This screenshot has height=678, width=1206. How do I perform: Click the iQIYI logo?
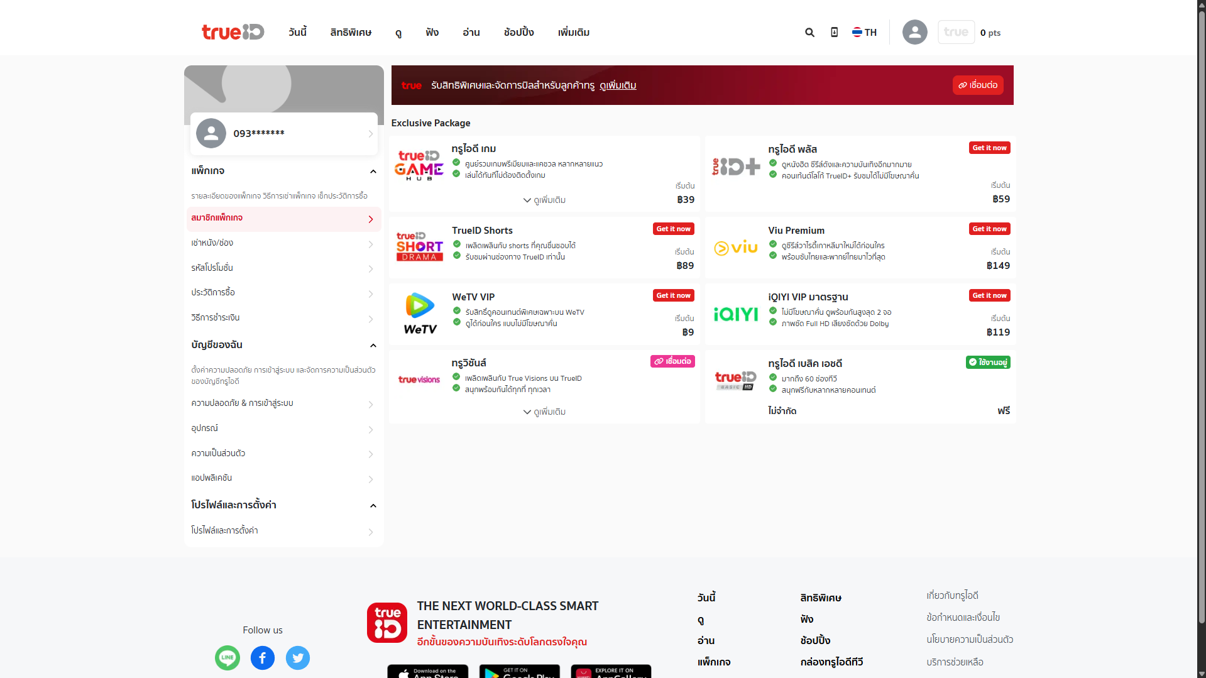click(x=736, y=314)
